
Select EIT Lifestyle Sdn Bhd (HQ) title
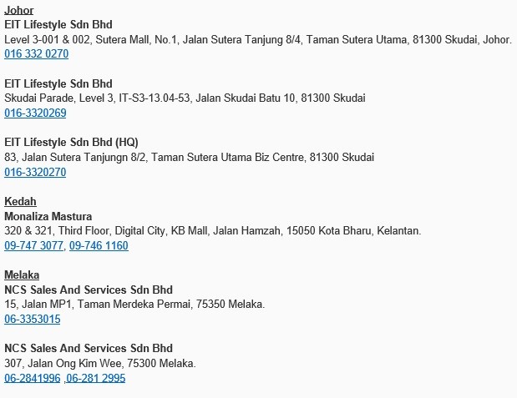click(71, 143)
